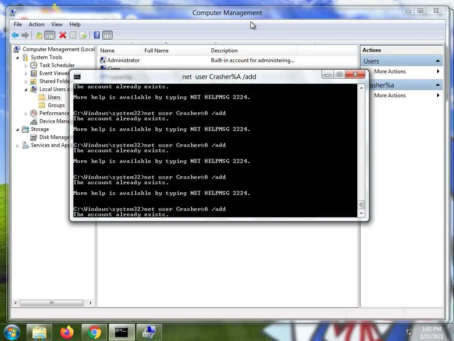Image resolution: width=454 pixels, height=341 pixels.
Task: Open More Actions under Crasher%a
Action: (390, 95)
